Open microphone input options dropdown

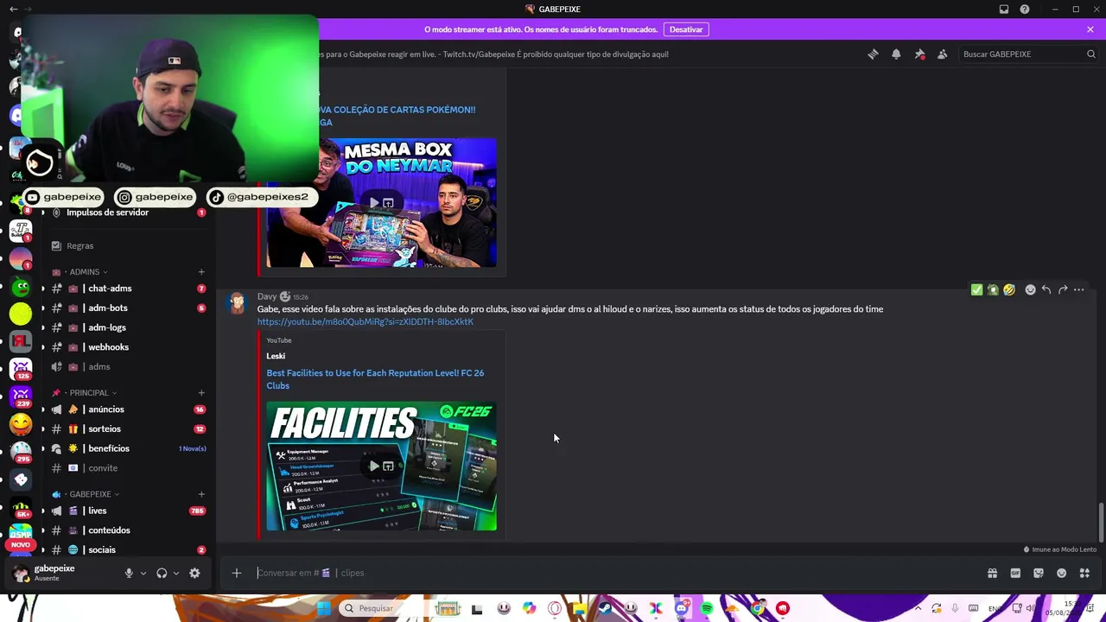coord(143,573)
